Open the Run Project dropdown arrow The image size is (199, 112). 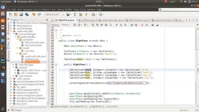[89, 14]
